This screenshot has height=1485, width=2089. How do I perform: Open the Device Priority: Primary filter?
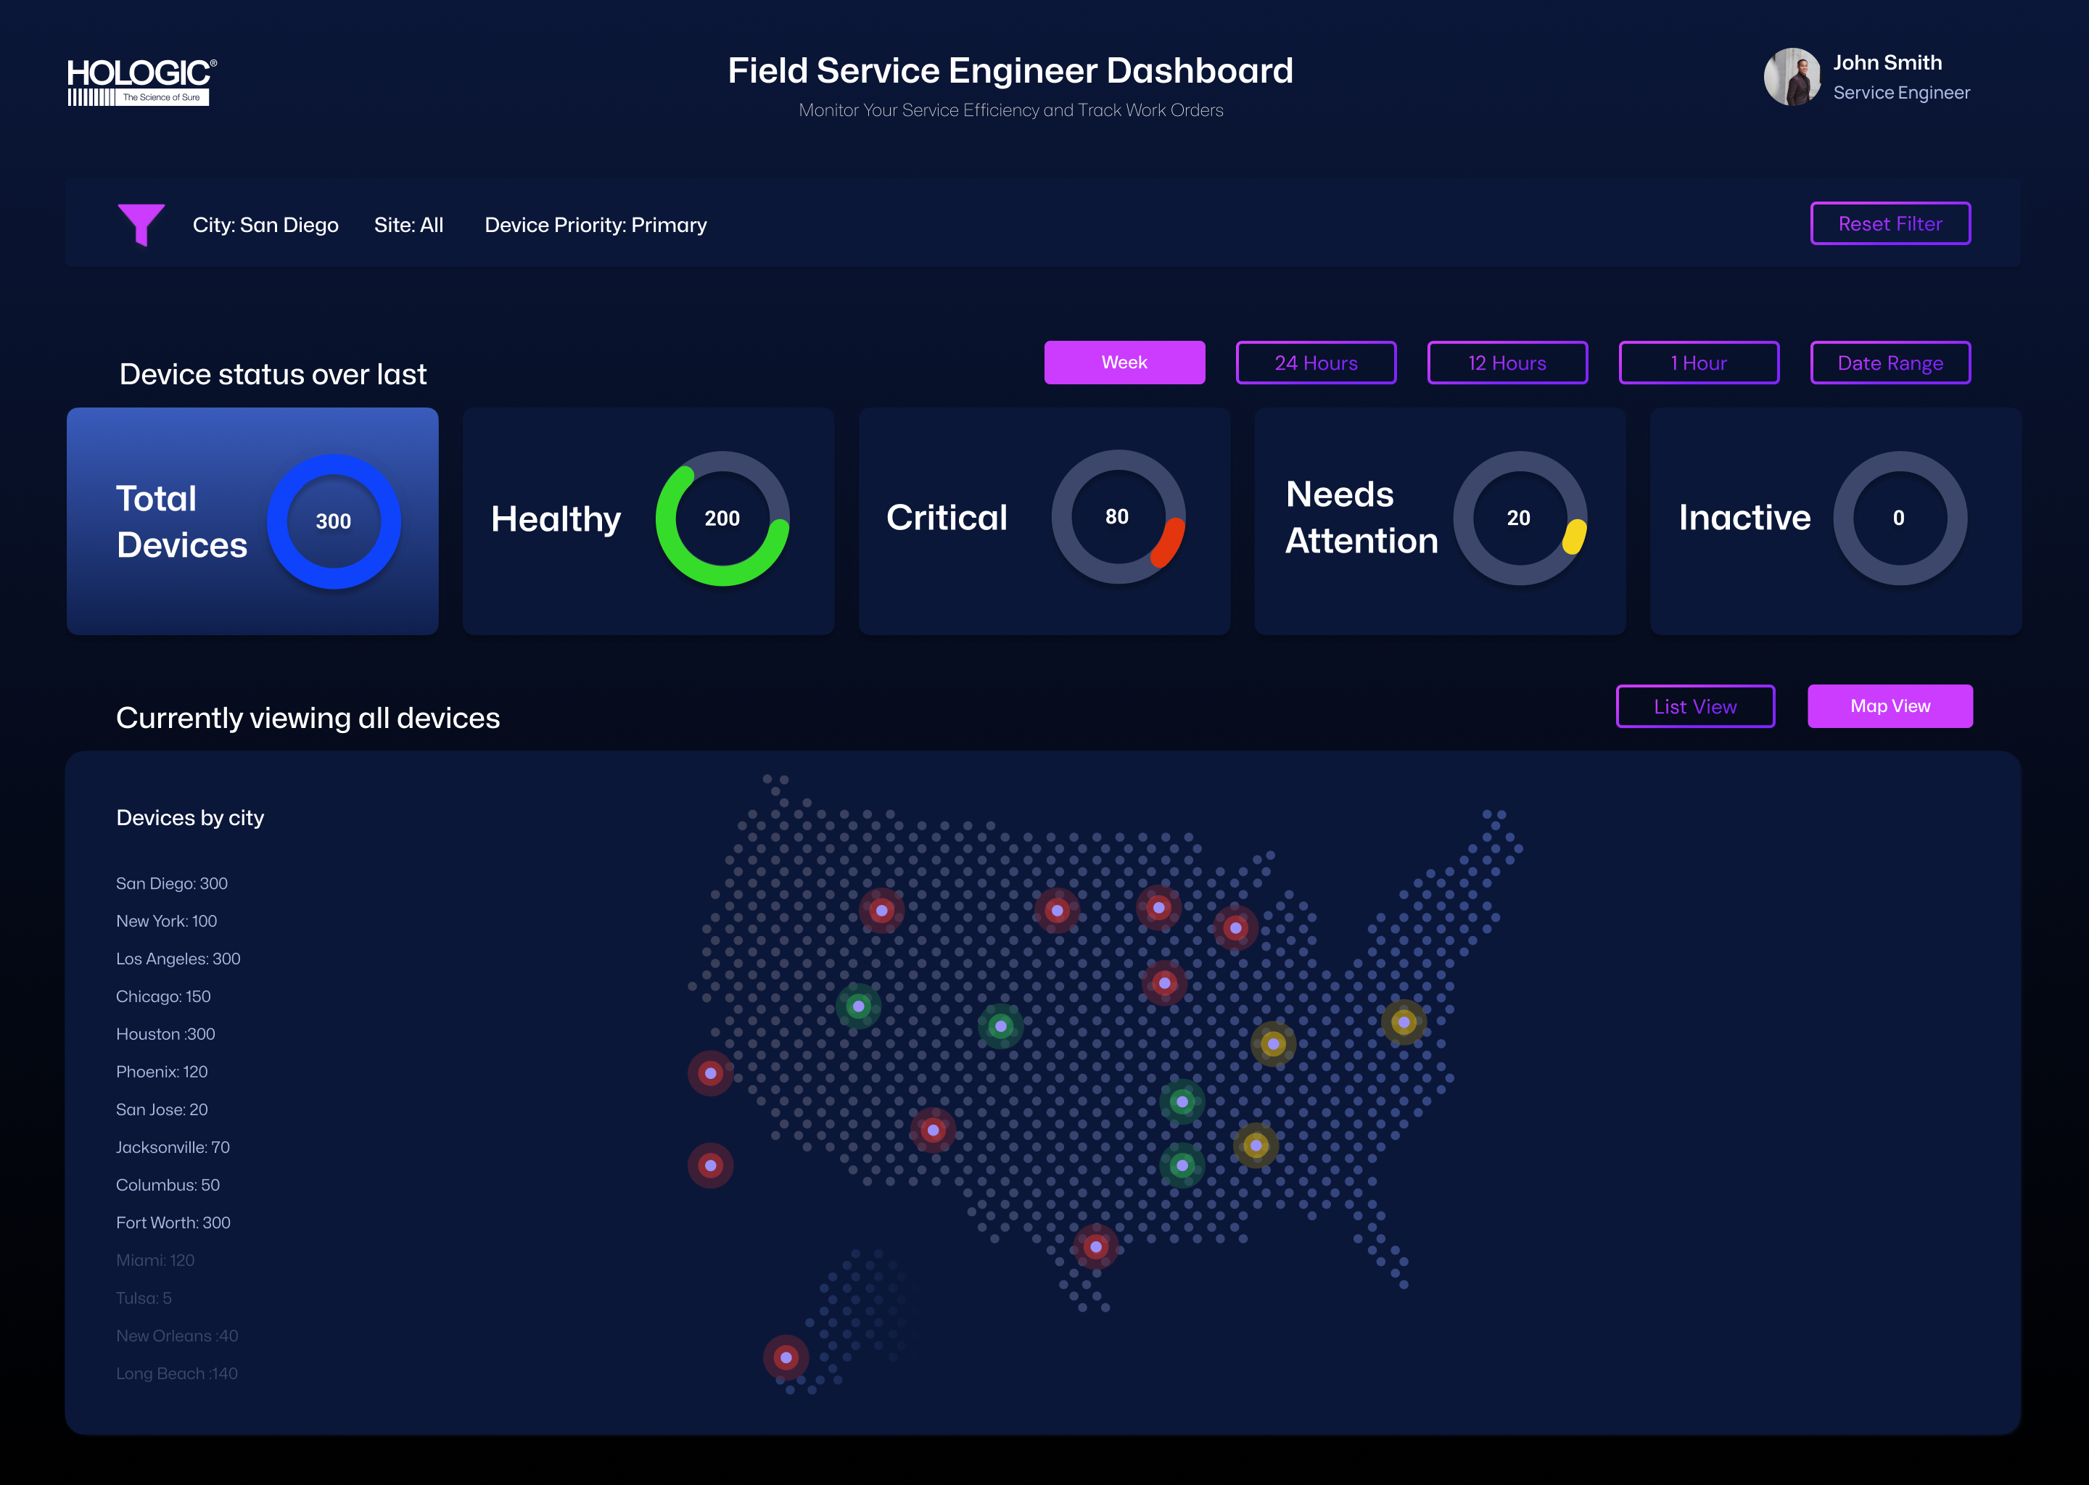596,225
